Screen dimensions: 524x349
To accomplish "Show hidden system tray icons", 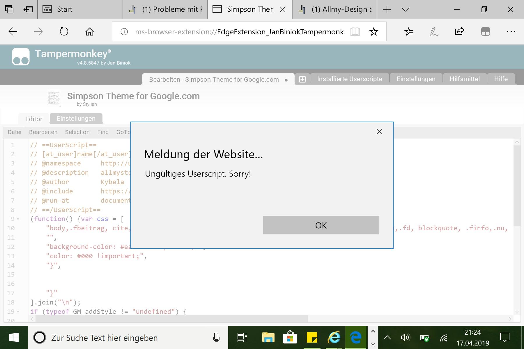I will (387, 338).
